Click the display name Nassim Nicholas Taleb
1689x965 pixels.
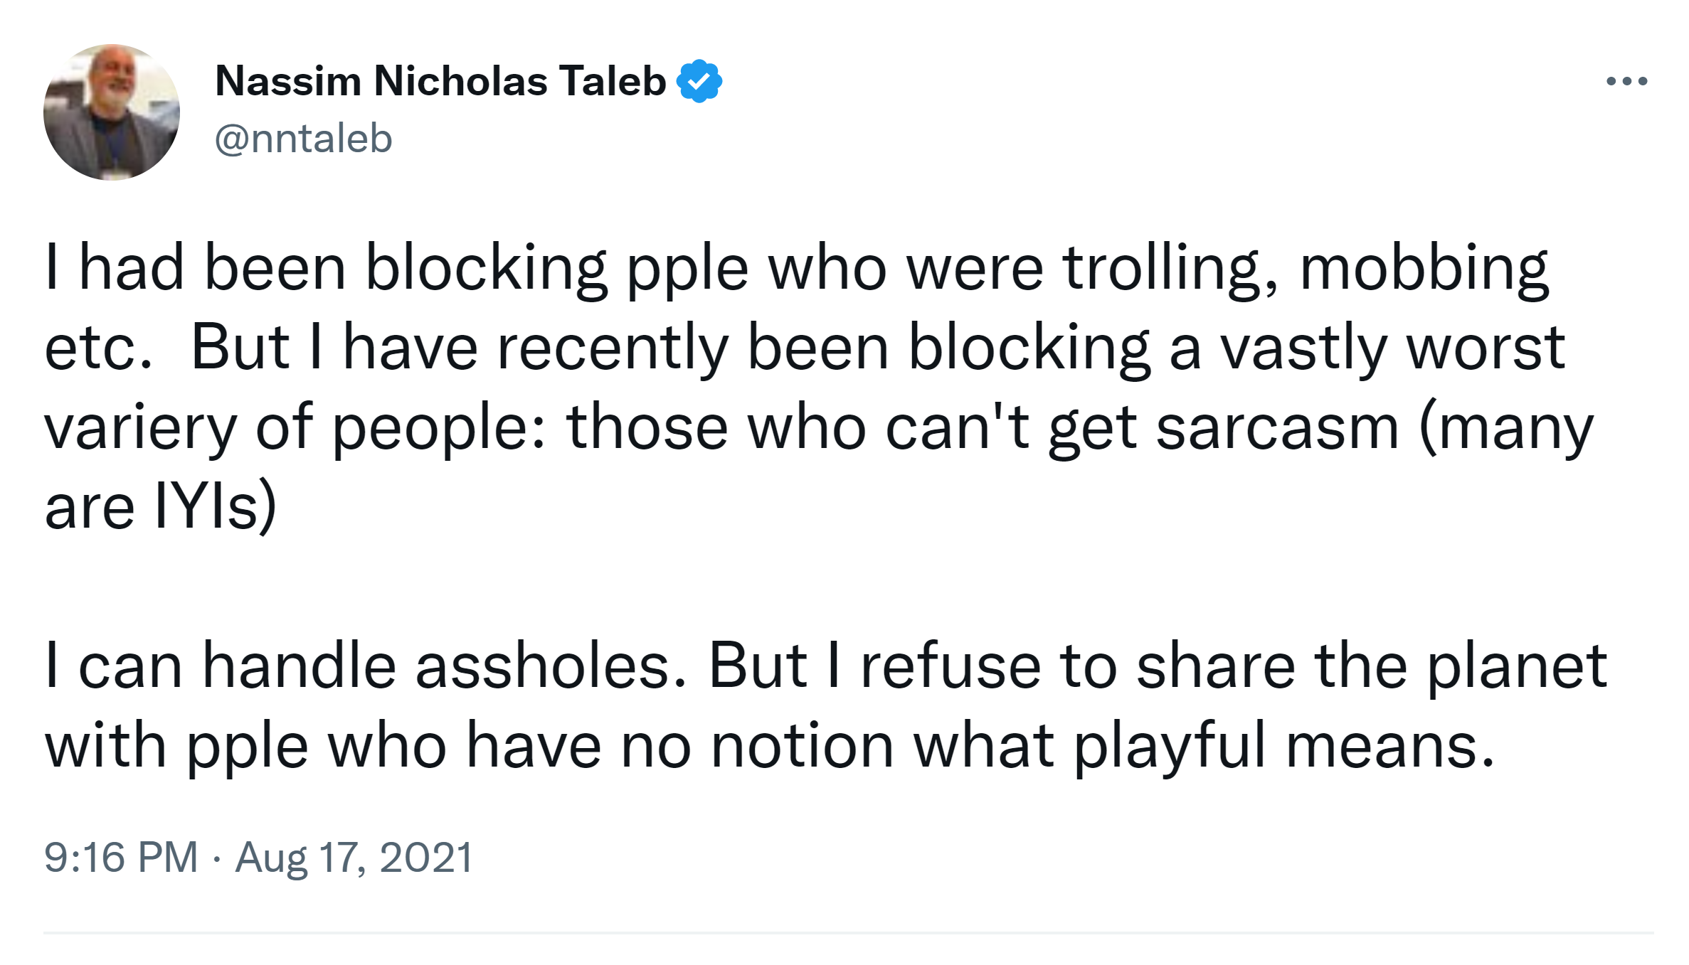(440, 81)
